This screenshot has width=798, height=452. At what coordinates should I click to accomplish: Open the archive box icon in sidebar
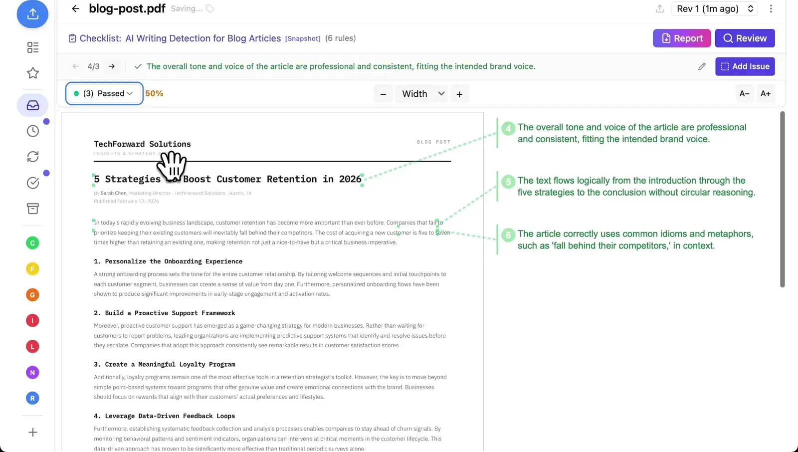coord(32,209)
